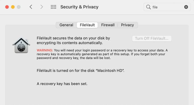Go forward with the right chevron arrow
Viewport: 194px width, 105px height.
[x=42, y=7]
